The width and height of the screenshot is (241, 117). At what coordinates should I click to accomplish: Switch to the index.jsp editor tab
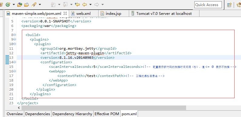coord(113,14)
